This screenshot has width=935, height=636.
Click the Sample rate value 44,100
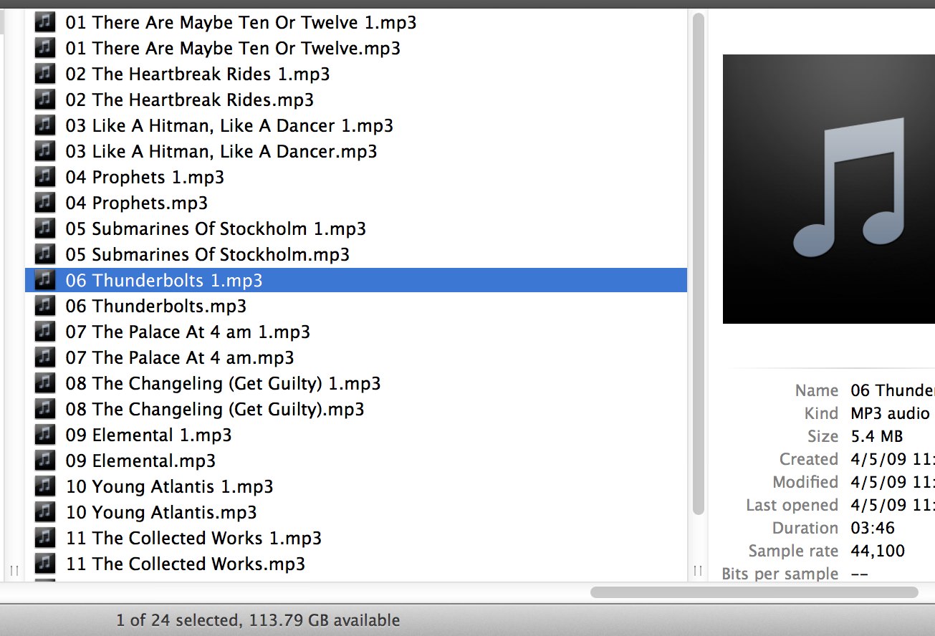click(x=878, y=551)
